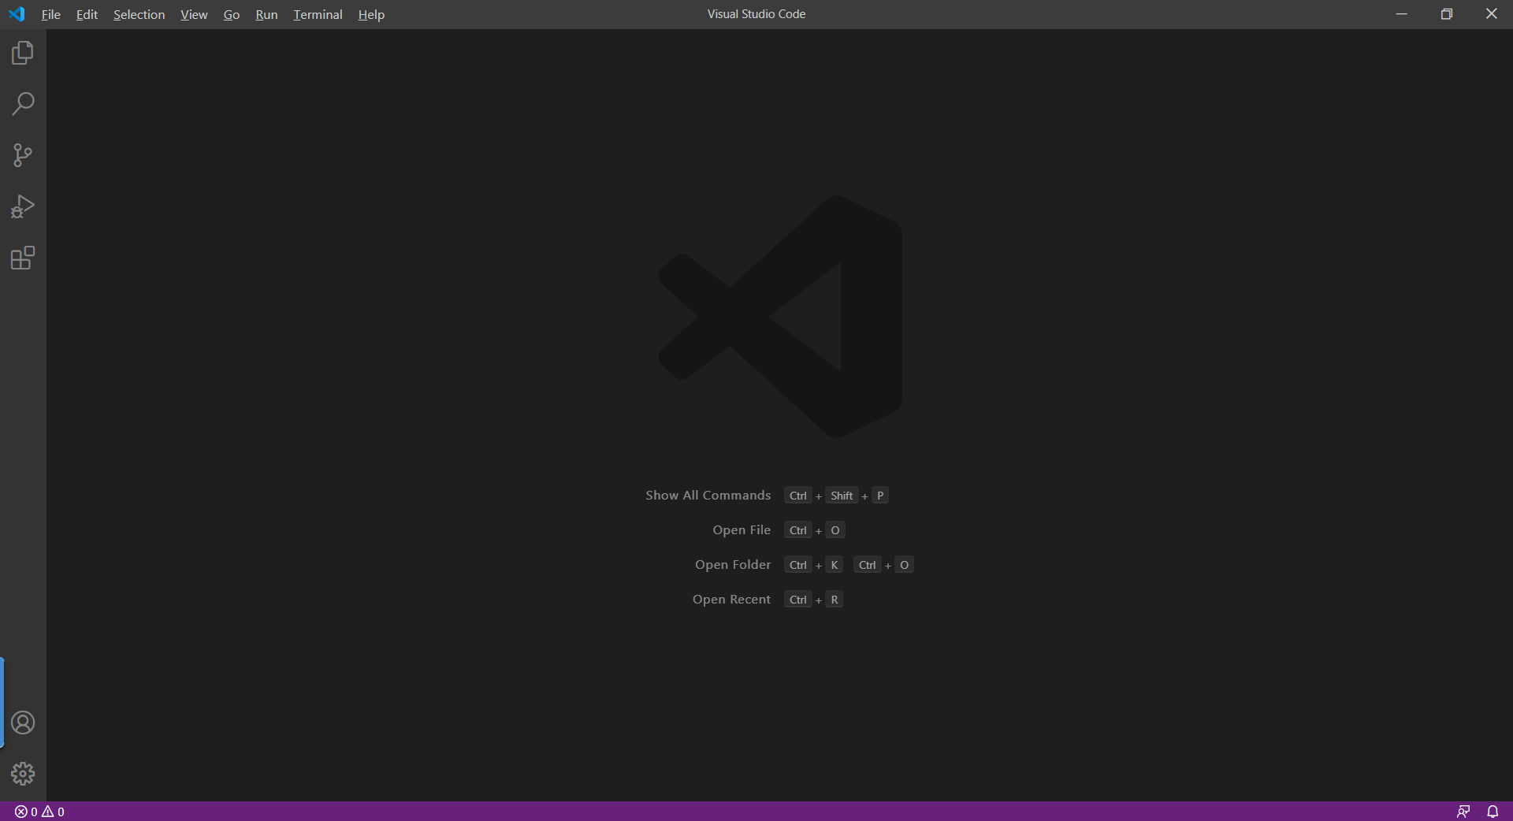Open the Help menu
The height and width of the screenshot is (821, 1513).
(x=371, y=14)
